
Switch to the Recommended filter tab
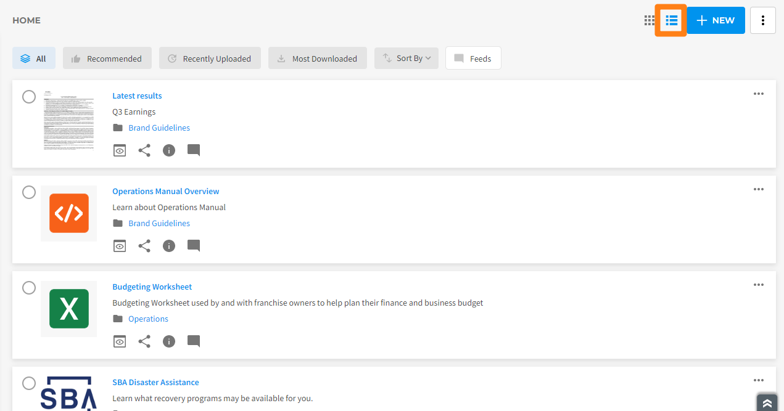107,59
